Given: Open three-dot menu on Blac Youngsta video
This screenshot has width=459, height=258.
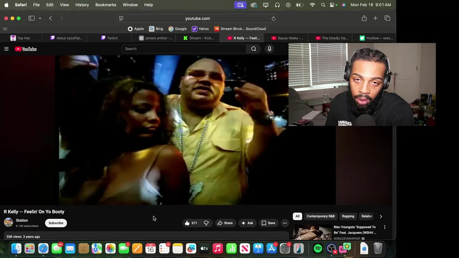Looking at the screenshot, I should (385, 227).
